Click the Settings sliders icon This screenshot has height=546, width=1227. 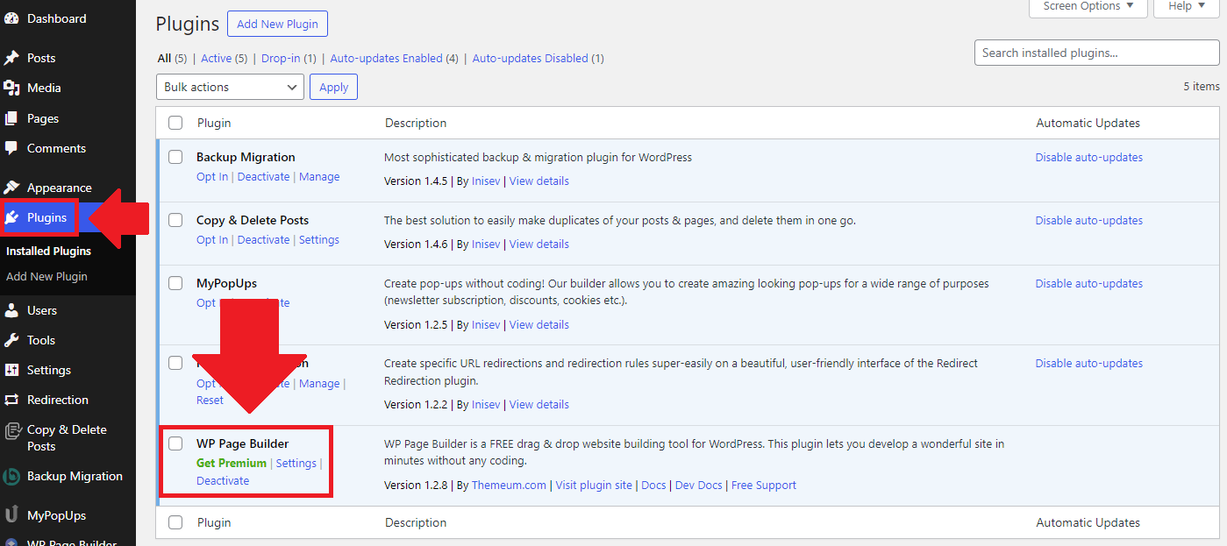click(x=11, y=370)
